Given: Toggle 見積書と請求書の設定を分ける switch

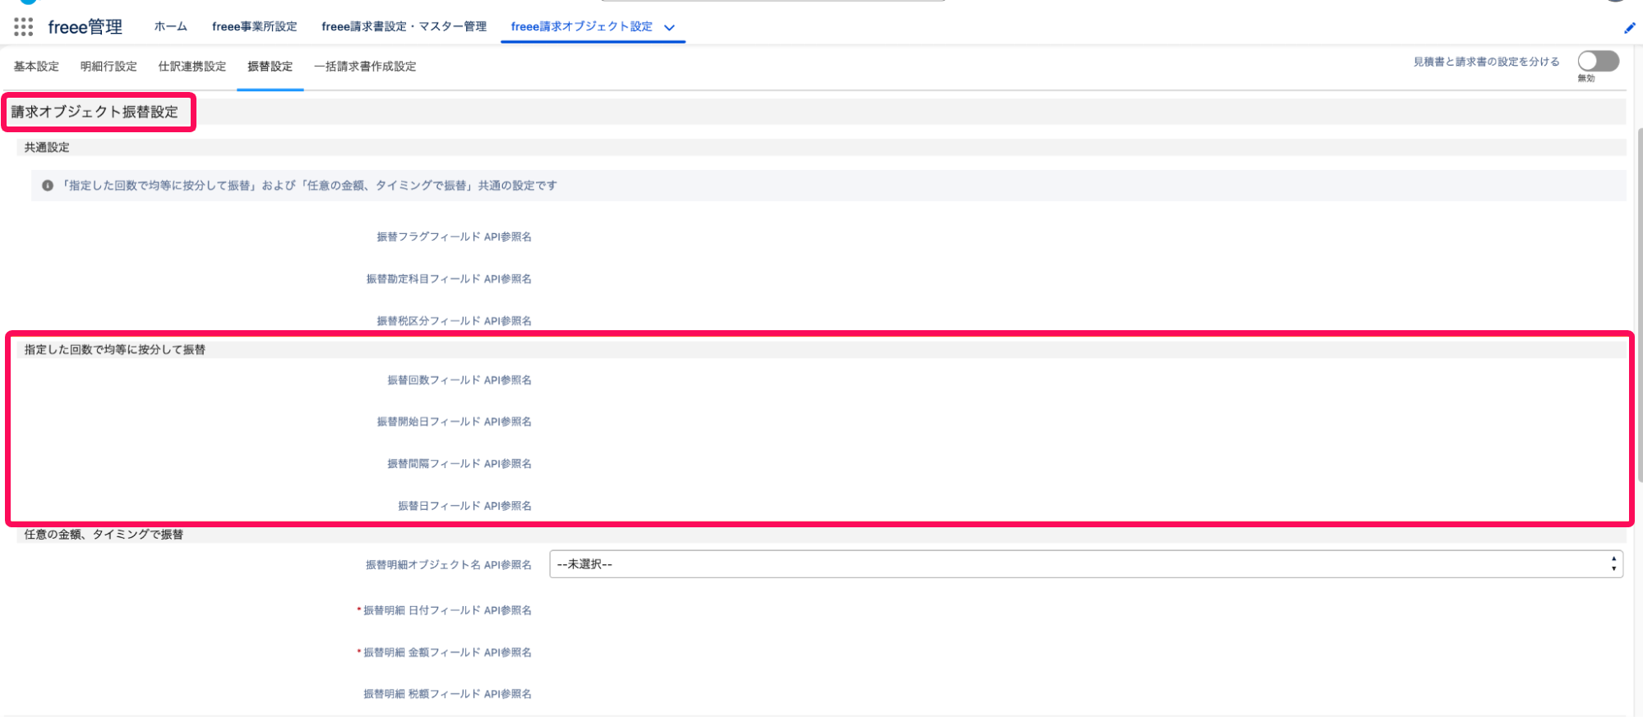Looking at the screenshot, I should click(1598, 62).
